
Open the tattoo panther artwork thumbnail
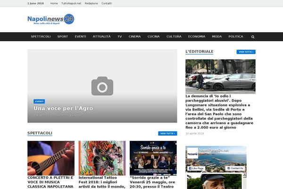point(102,158)
